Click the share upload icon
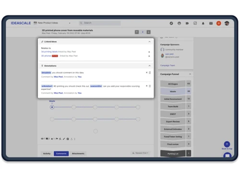The width and height of the screenshot is (240, 180). (x=72, y=139)
